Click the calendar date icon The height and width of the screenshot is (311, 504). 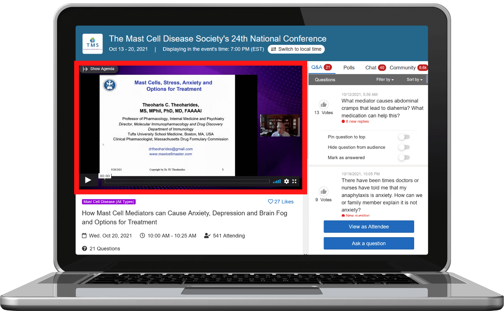click(84, 235)
